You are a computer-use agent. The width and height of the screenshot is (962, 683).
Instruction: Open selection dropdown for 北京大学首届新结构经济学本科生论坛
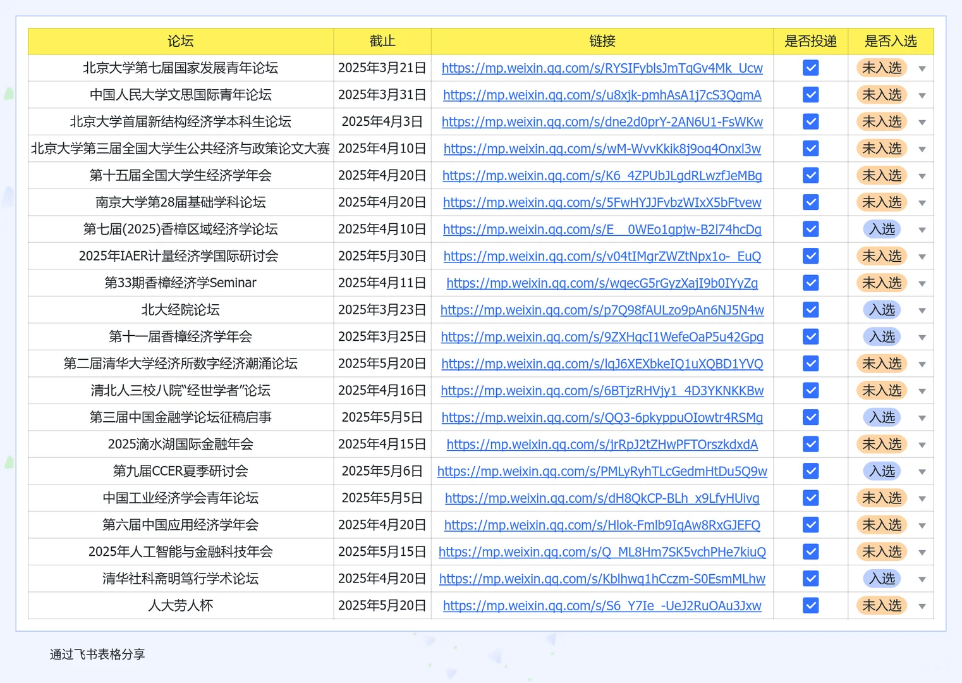click(922, 121)
